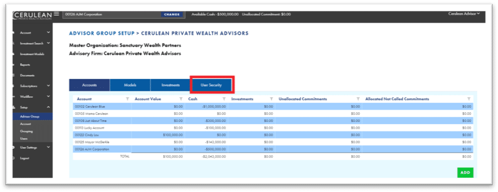Screen dimensions: 498x192
Task: Open the hamburger menu beside Cerulean logo
Action: tap(57, 14)
